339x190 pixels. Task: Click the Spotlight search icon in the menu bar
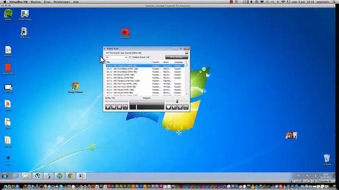(334, 2)
